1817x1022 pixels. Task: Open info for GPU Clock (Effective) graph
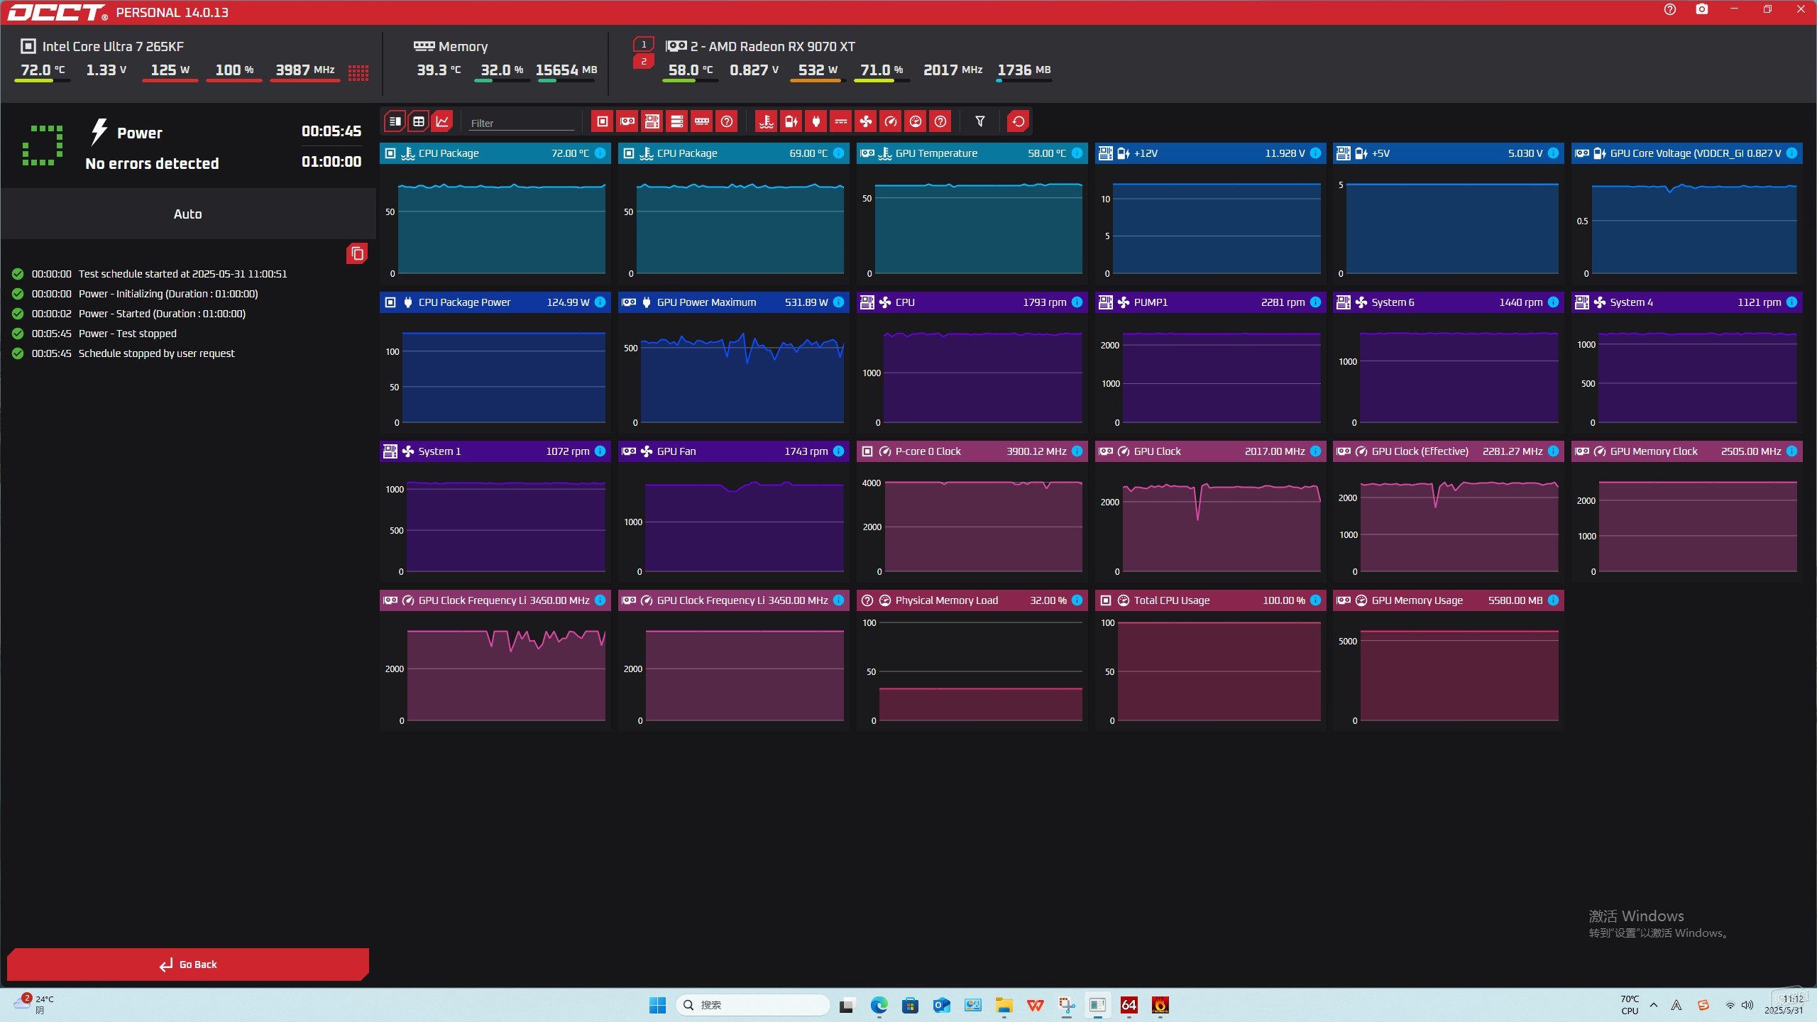(x=1554, y=451)
